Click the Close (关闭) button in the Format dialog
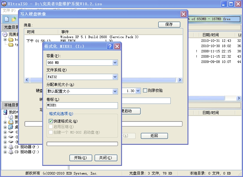Image resolution: width=243 pixels, height=177 pixels. click(106, 158)
